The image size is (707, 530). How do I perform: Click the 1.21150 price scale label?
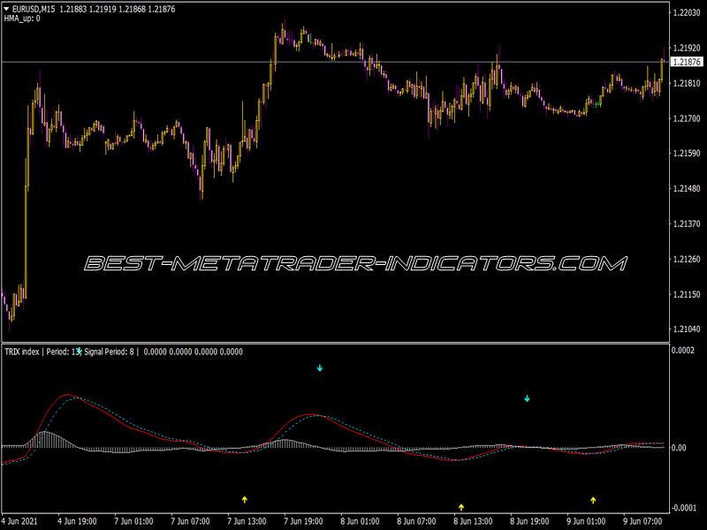pos(687,294)
